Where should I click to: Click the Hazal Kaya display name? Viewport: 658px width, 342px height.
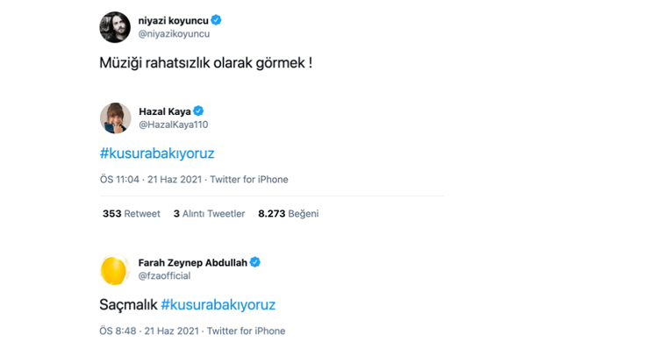click(x=165, y=111)
